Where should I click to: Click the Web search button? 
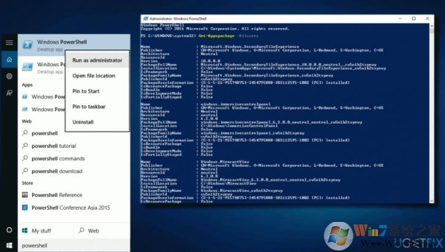[x=102, y=231]
